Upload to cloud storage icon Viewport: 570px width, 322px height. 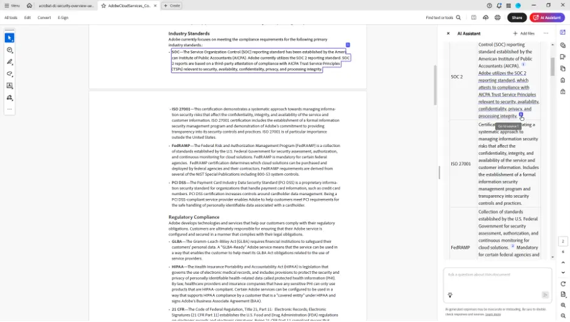pos(486,18)
